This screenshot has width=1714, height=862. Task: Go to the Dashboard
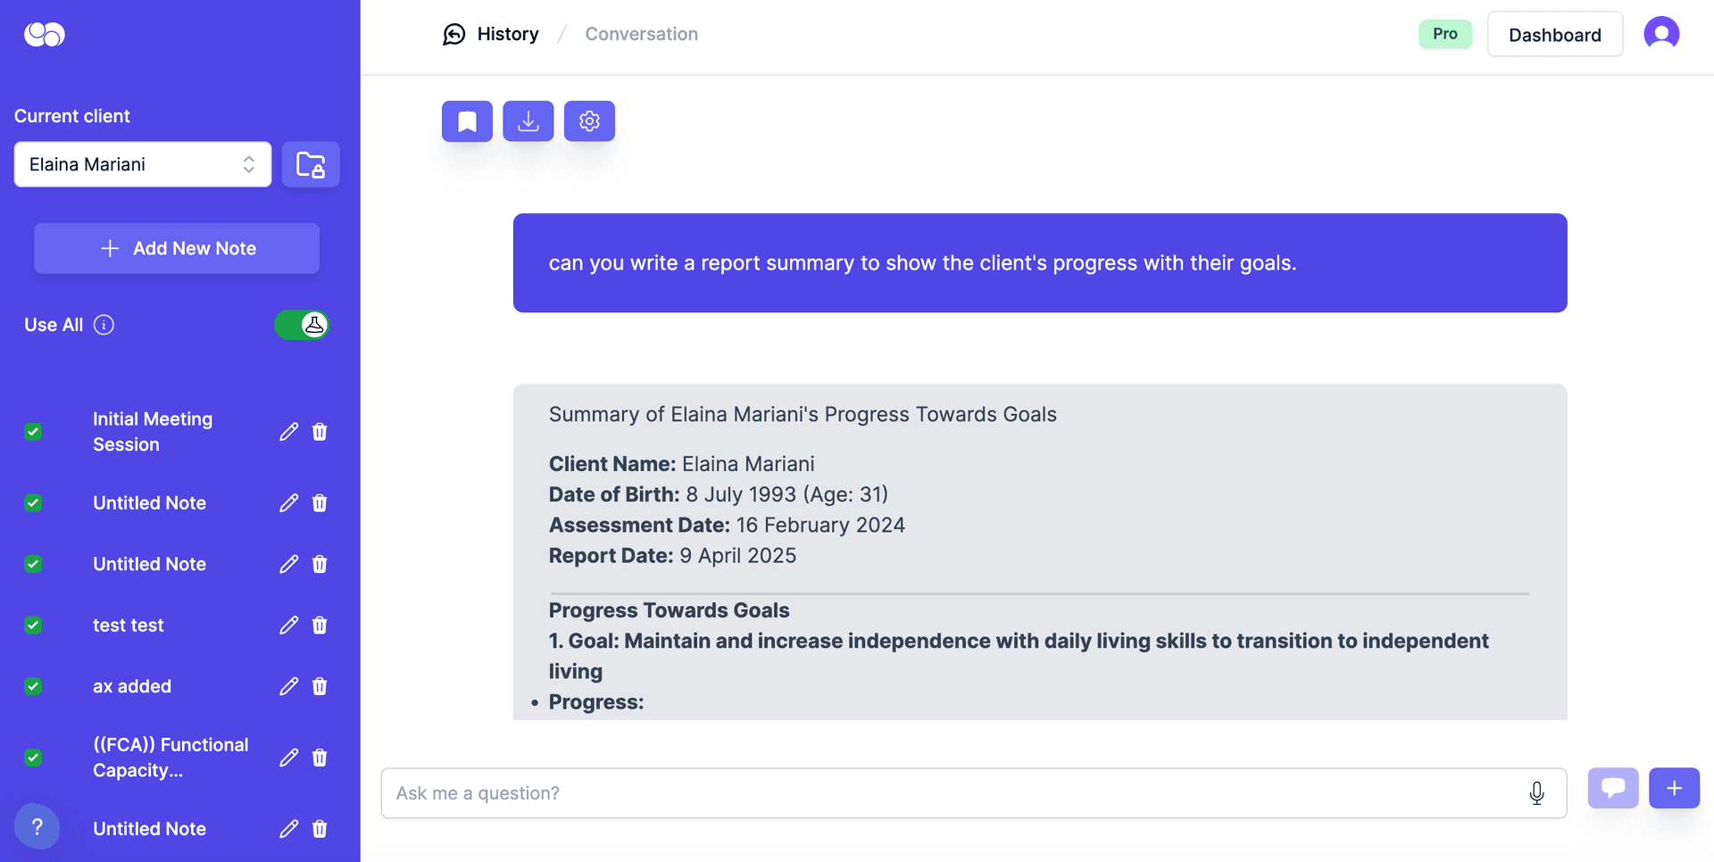click(x=1555, y=34)
